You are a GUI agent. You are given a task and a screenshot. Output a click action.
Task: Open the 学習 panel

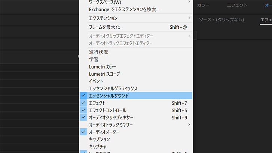point(136,59)
